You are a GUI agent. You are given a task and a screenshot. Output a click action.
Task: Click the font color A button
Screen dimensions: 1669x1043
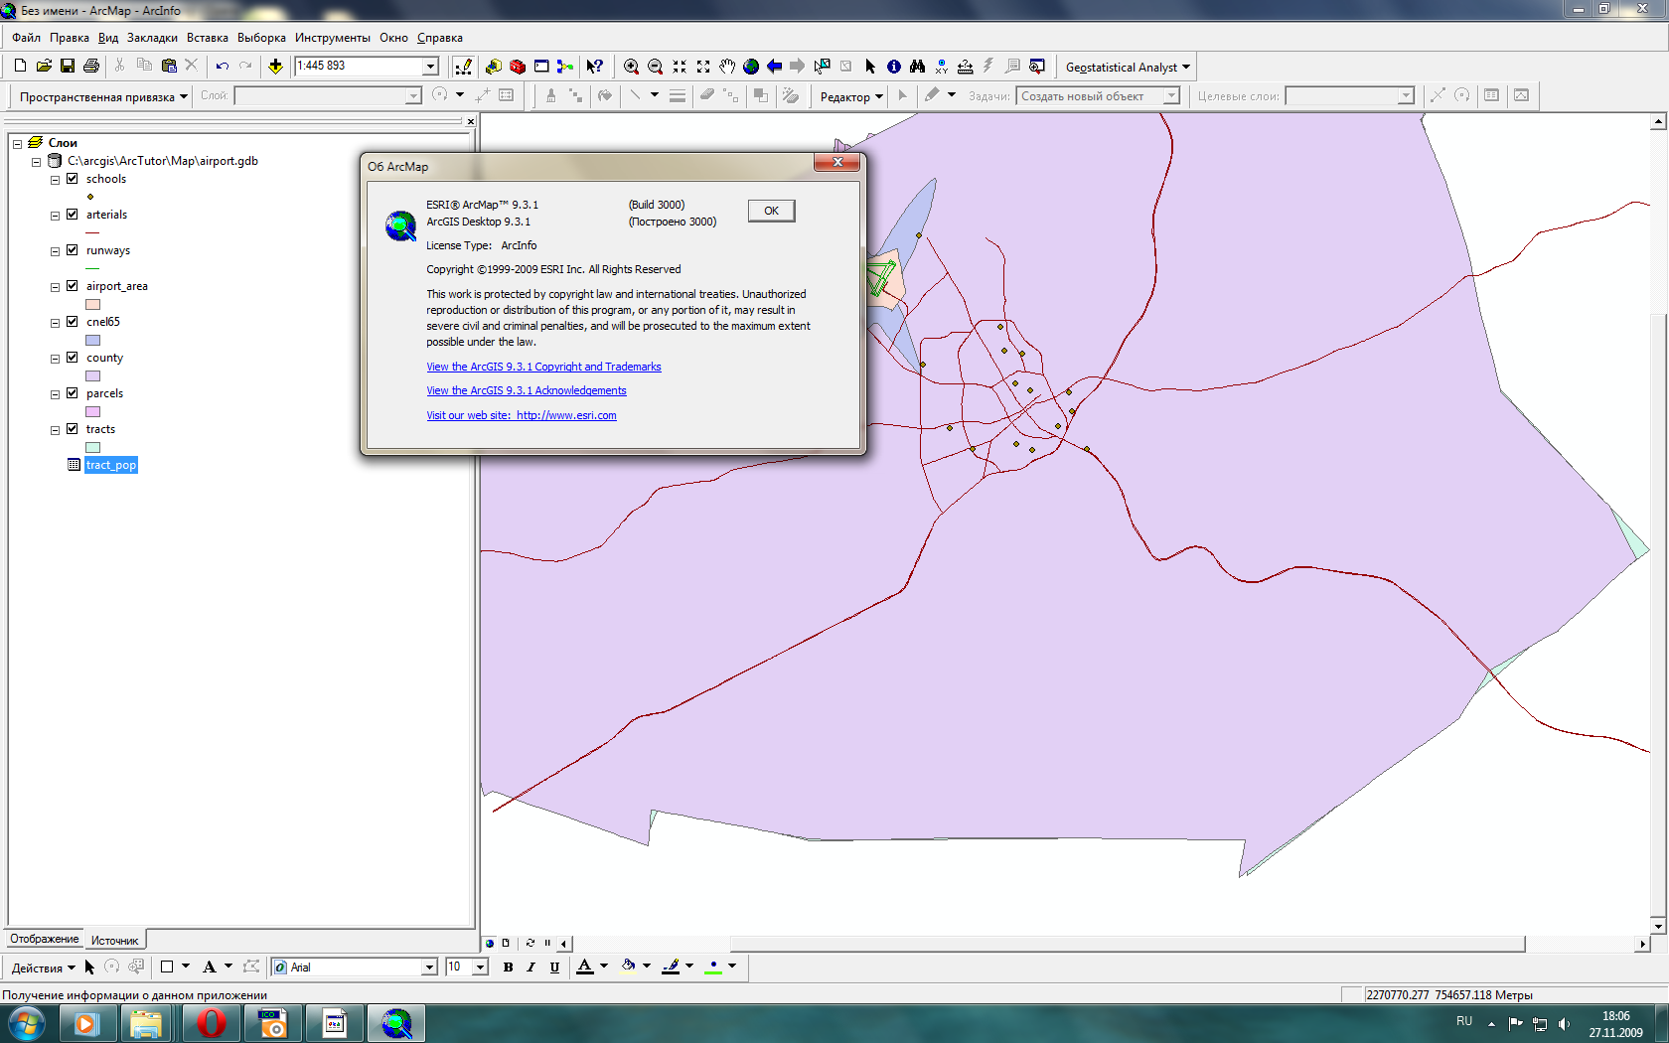tap(584, 967)
